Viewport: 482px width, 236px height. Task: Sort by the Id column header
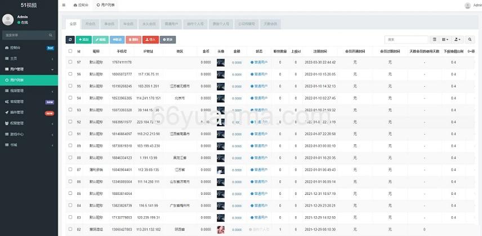coord(79,51)
